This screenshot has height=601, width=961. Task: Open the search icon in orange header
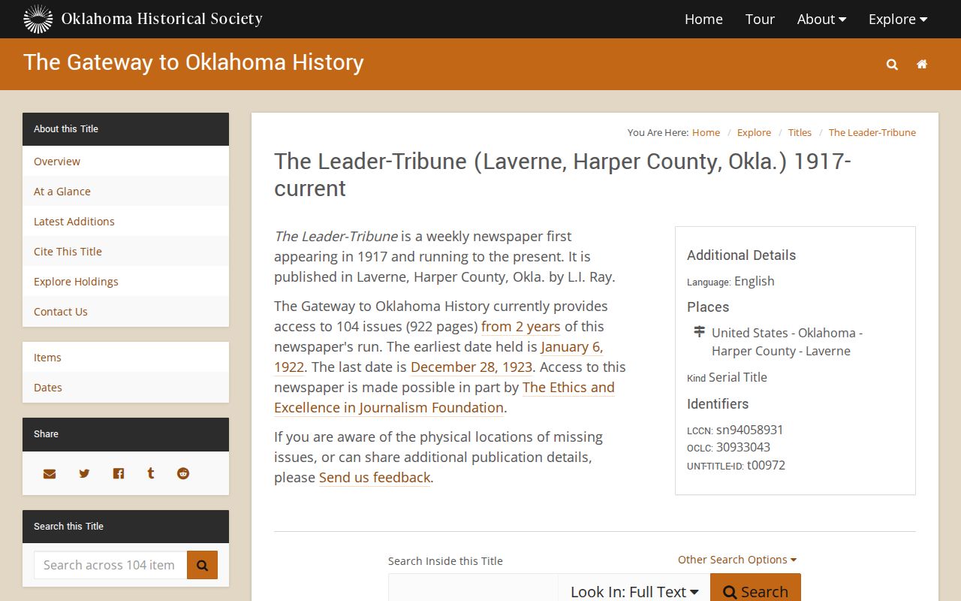(x=892, y=65)
